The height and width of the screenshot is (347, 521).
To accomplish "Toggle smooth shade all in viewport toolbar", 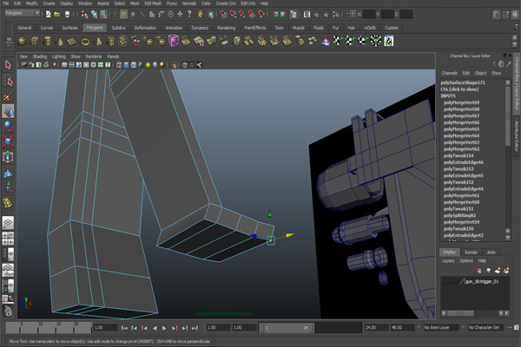I will (x=126, y=65).
